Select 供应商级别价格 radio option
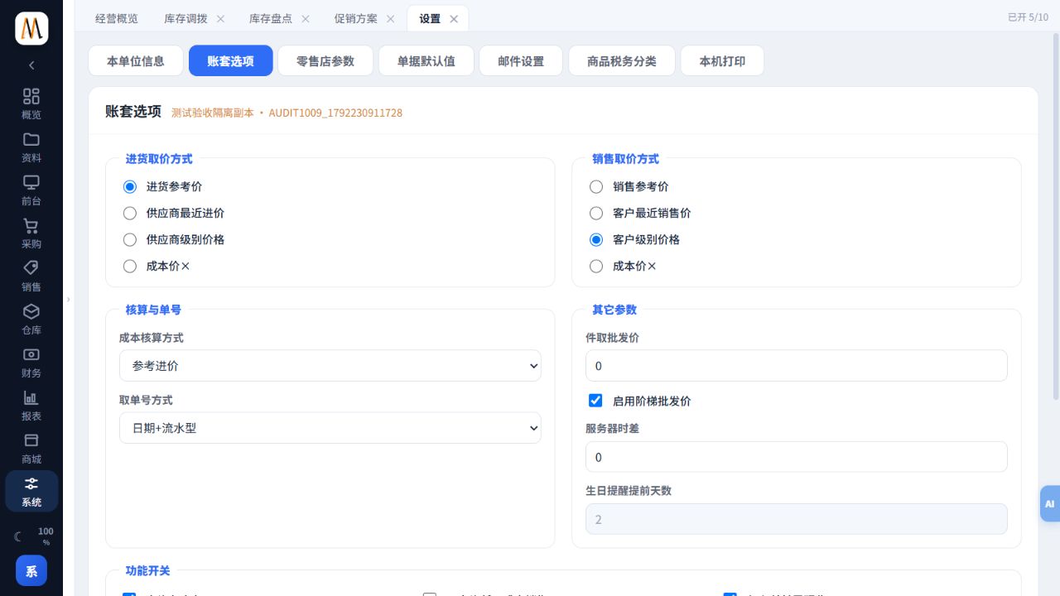 coord(130,239)
